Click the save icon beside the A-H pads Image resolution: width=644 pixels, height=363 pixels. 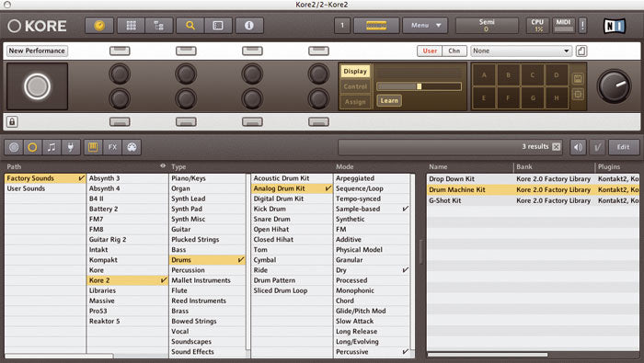(578, 79)
